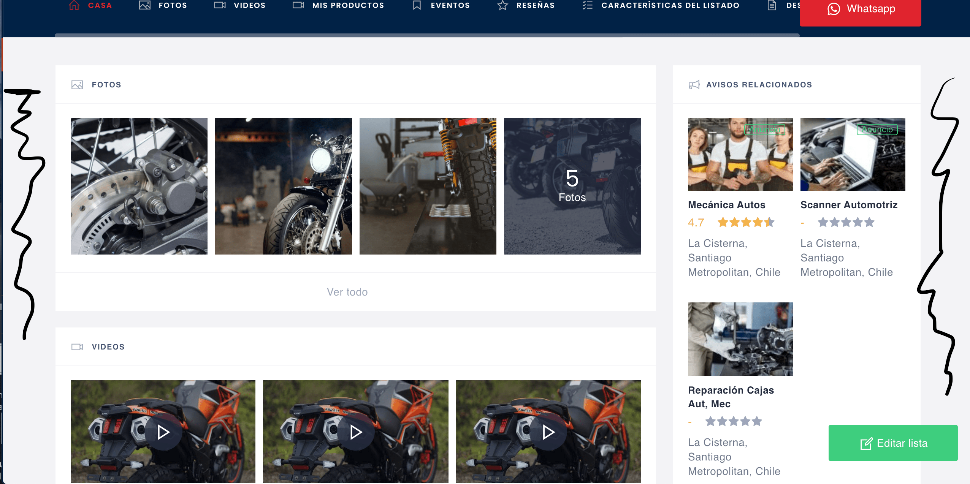The height and width of the screenshot is (484, 970).
Task: Click the Anuncio badge on Scanner Automotriz
Action: pyautogui.click(x=877, y=130)
